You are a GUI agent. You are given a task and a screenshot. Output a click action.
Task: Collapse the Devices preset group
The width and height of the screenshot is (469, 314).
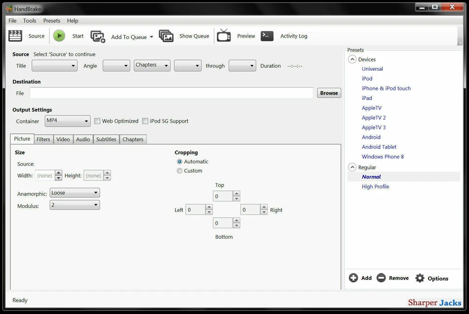coord(352,59)
